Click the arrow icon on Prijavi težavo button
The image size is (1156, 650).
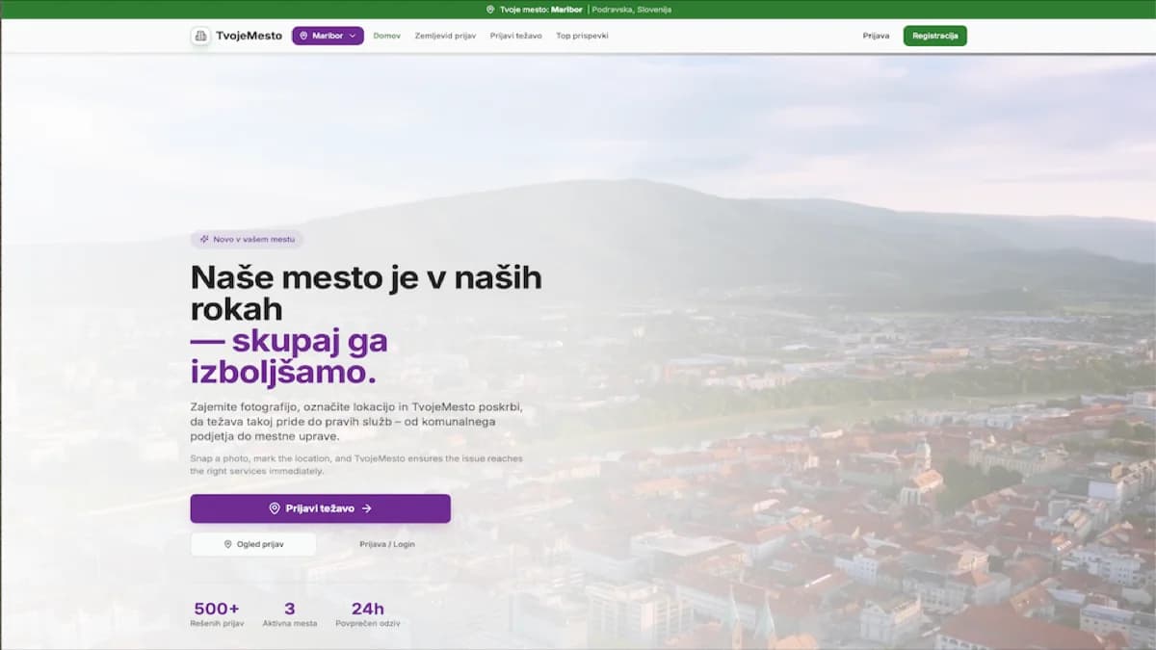click(x=367, y=508)
